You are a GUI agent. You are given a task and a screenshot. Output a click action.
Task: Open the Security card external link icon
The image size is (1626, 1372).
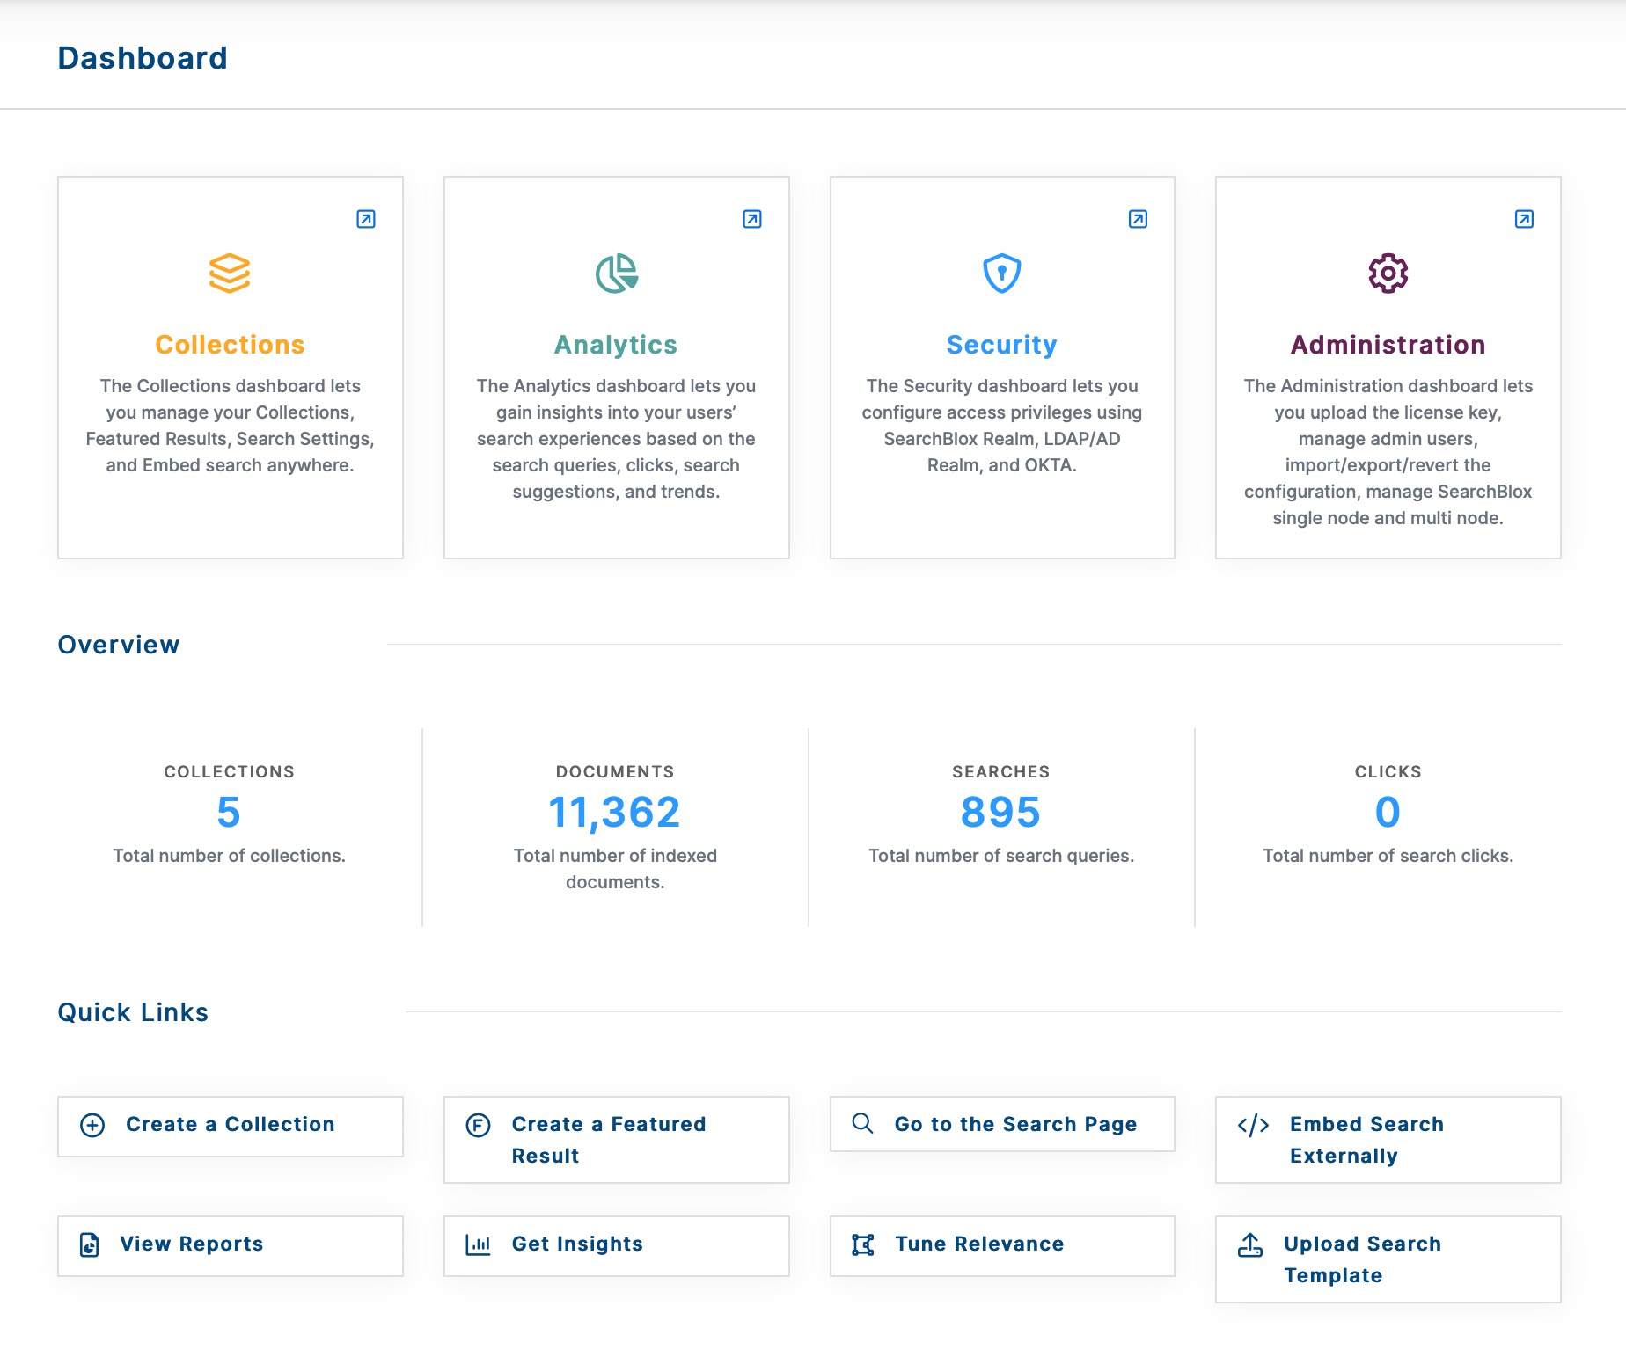[1138, 219]
